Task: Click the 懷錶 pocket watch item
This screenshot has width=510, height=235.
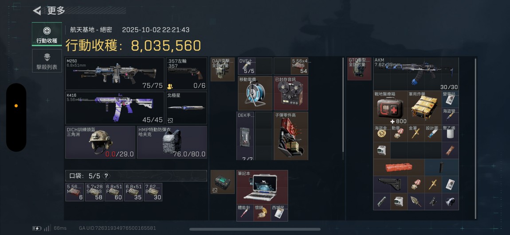Action: click(x=262, y=213)
